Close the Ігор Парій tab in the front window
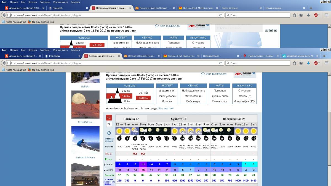 point(79,56)
